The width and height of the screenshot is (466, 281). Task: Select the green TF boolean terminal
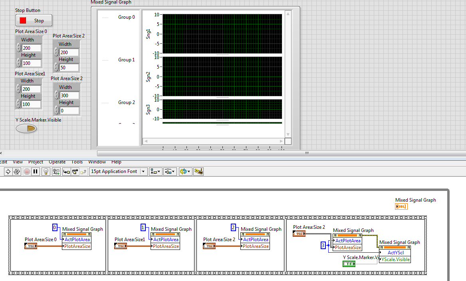(x=349, y=264)
